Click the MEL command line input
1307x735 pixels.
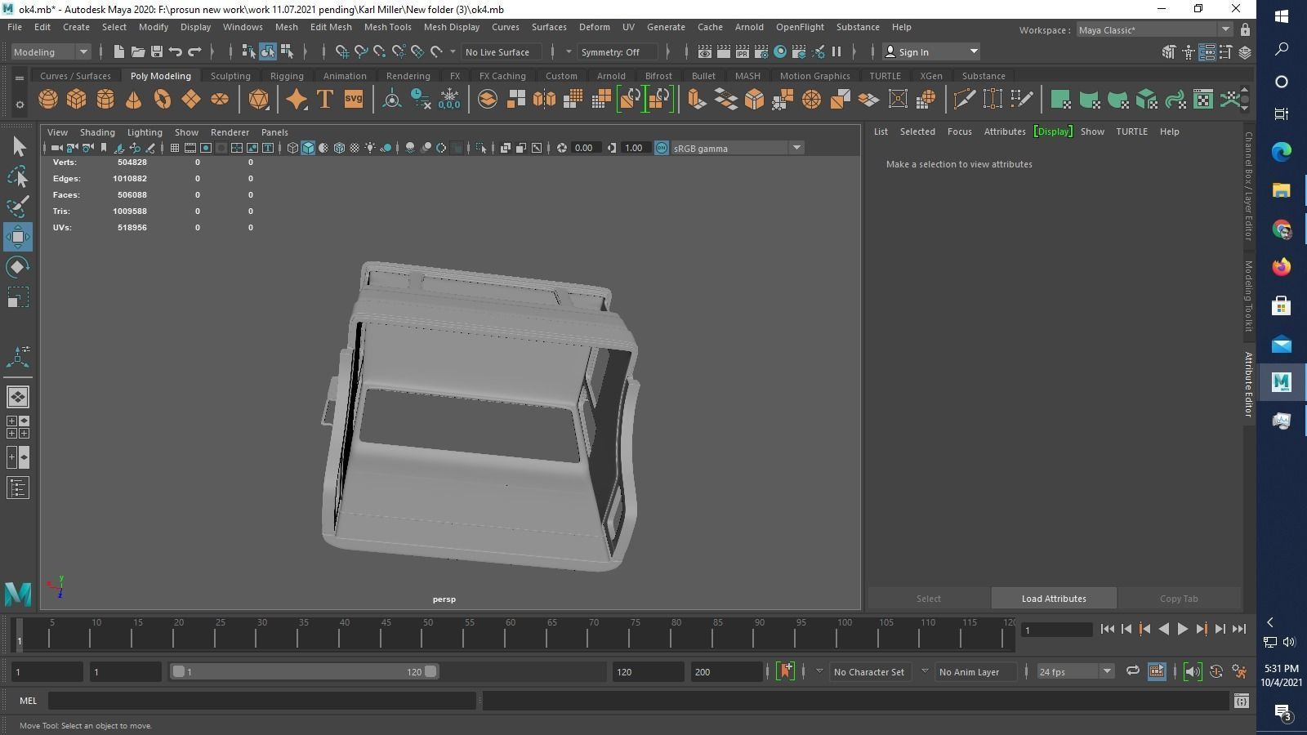tap(261, 701)
